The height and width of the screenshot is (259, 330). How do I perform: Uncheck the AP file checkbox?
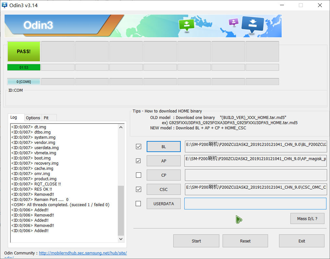coord(139,161)
